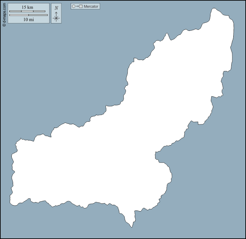246x239 pixels.
Task: Click the miles scale bar
Action: click(28, 15)
